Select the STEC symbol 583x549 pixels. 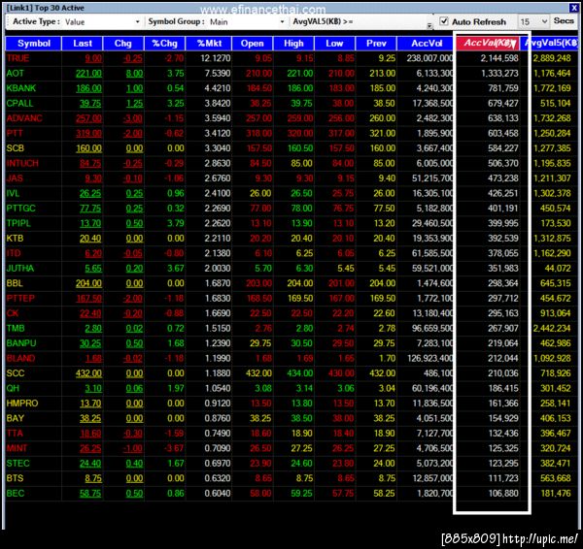[17, 464]
